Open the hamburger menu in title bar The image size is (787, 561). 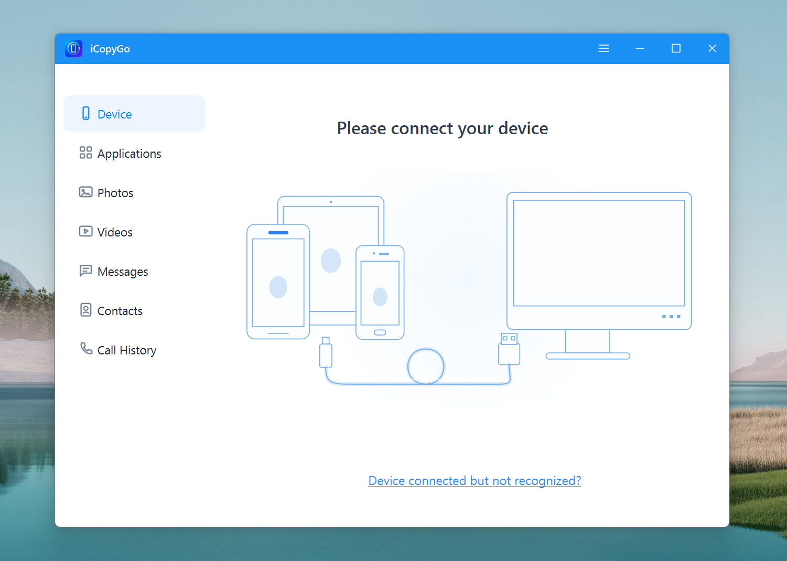[x=603, y=48]
